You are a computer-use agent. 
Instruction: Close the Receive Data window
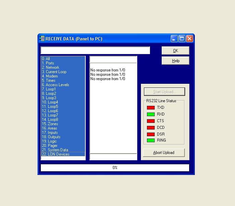tap(189, 39)
